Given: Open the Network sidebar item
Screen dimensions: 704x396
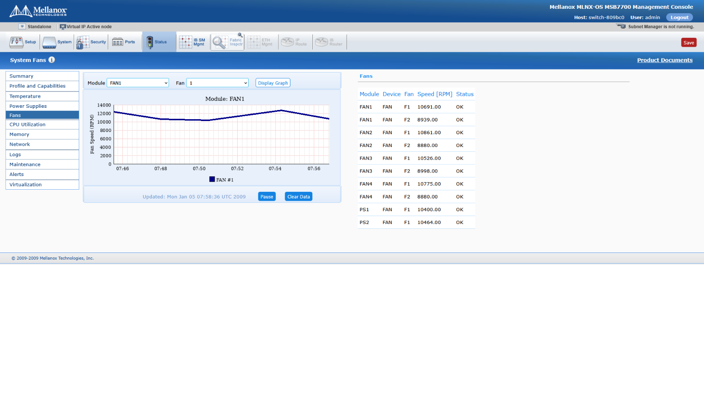Looking at the screenshot, I should pos(42,144).
